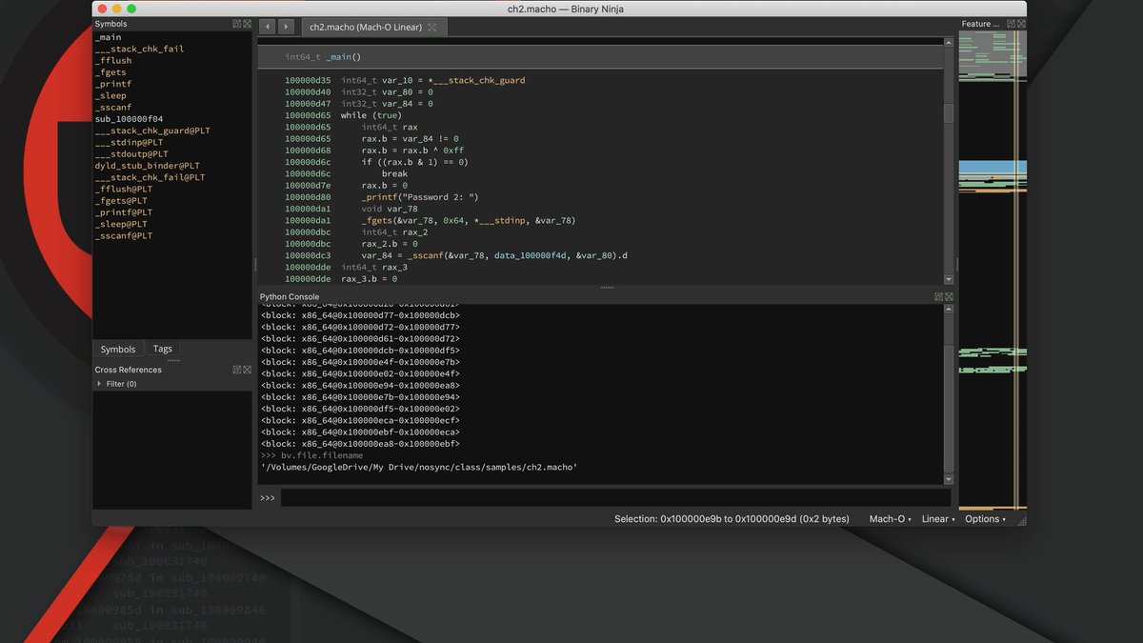Select _main in the Symbols list
1143x643 pixels.
click(x=108, y=37)
